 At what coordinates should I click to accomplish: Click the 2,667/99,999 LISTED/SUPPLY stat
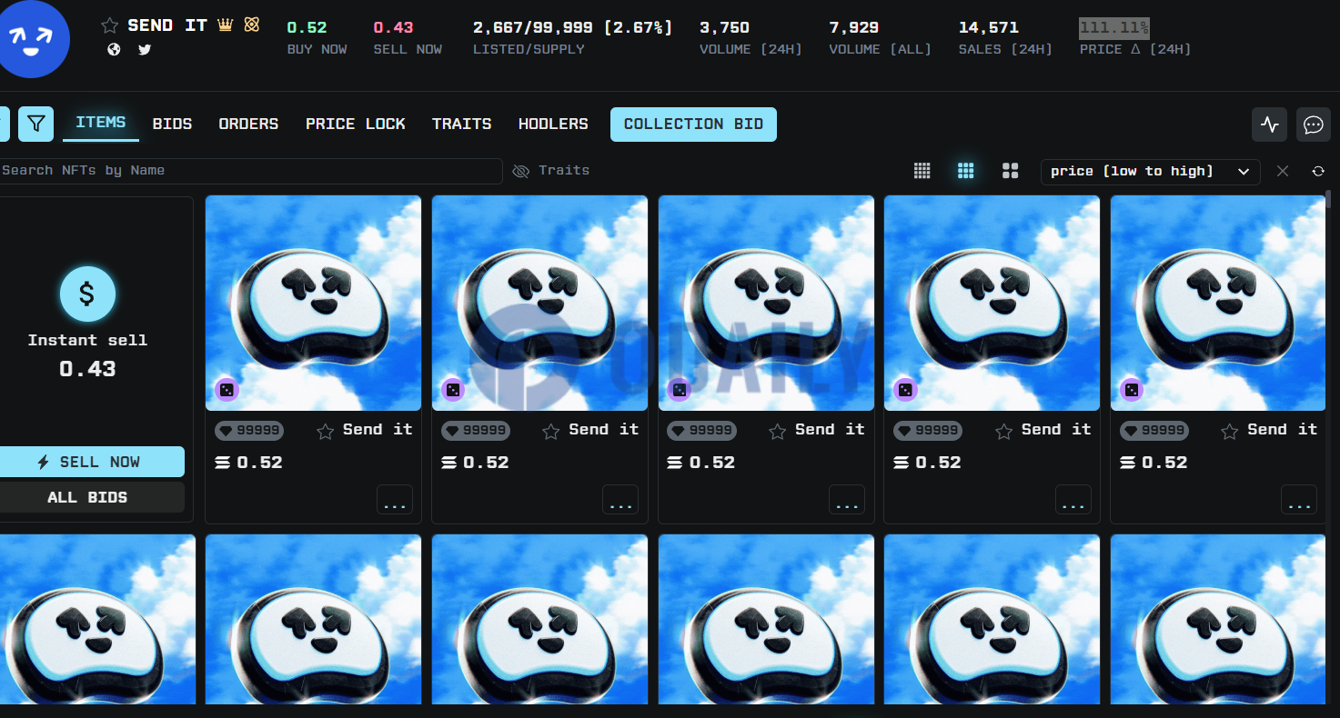(x=572, y=27)
